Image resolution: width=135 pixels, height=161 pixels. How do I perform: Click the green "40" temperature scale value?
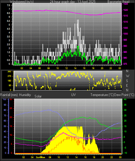[125, 99]
